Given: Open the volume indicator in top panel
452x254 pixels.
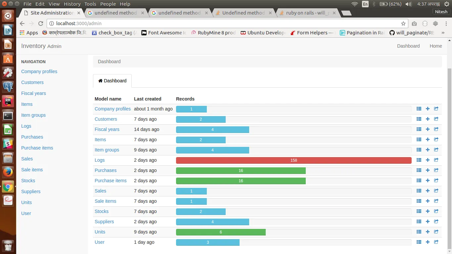Looking at the screenshot, I should [409, 4].
